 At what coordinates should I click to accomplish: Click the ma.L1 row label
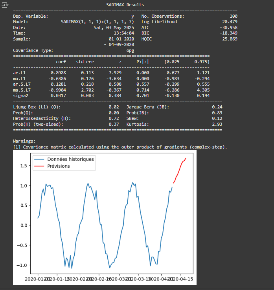click(19, 79)
